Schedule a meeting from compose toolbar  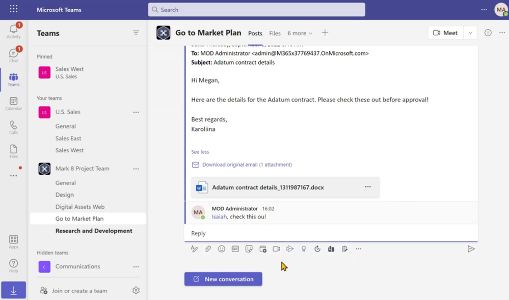[263, 249]
